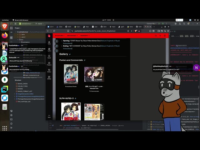Viewport: 200px width, 150px height.
Task: Open Current File run configuration dropdown
Action: pos(151,24)
